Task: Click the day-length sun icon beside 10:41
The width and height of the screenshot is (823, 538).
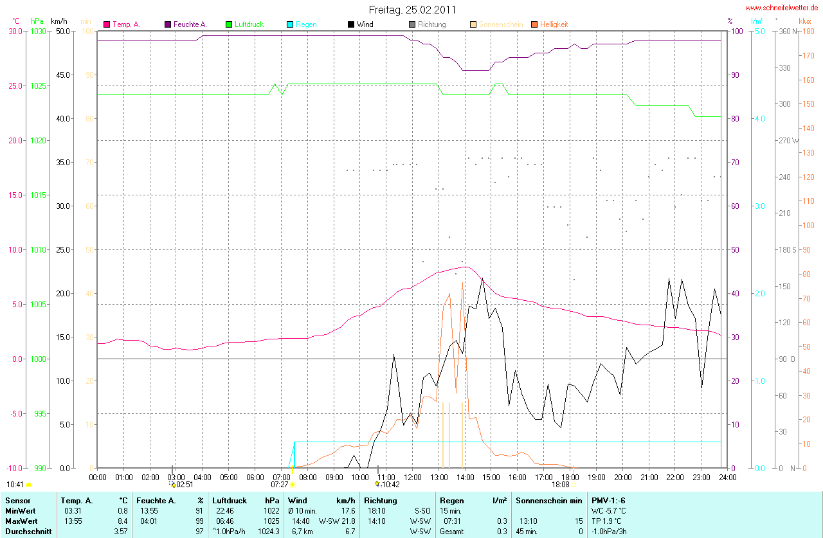Action: tap(29, 485)
